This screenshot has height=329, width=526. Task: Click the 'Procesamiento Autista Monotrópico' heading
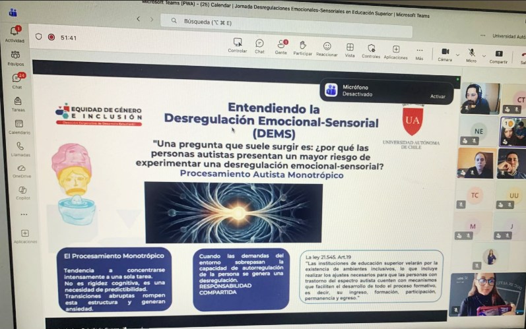click(261, 175)
